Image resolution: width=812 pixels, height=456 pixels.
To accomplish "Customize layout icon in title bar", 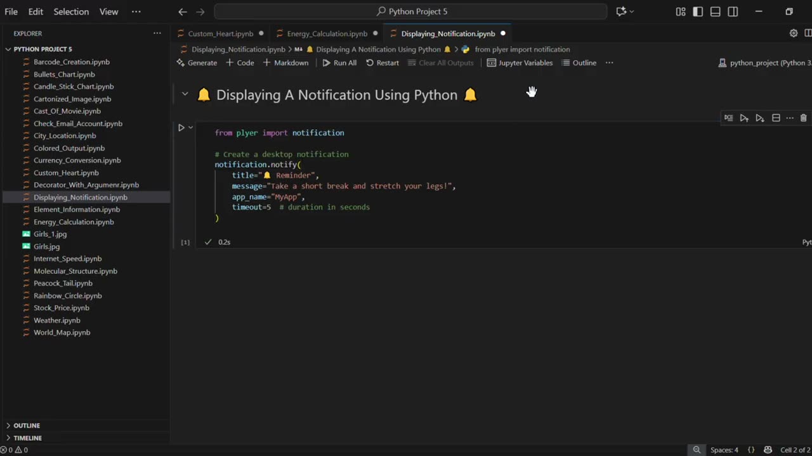I will click(681, 11).
